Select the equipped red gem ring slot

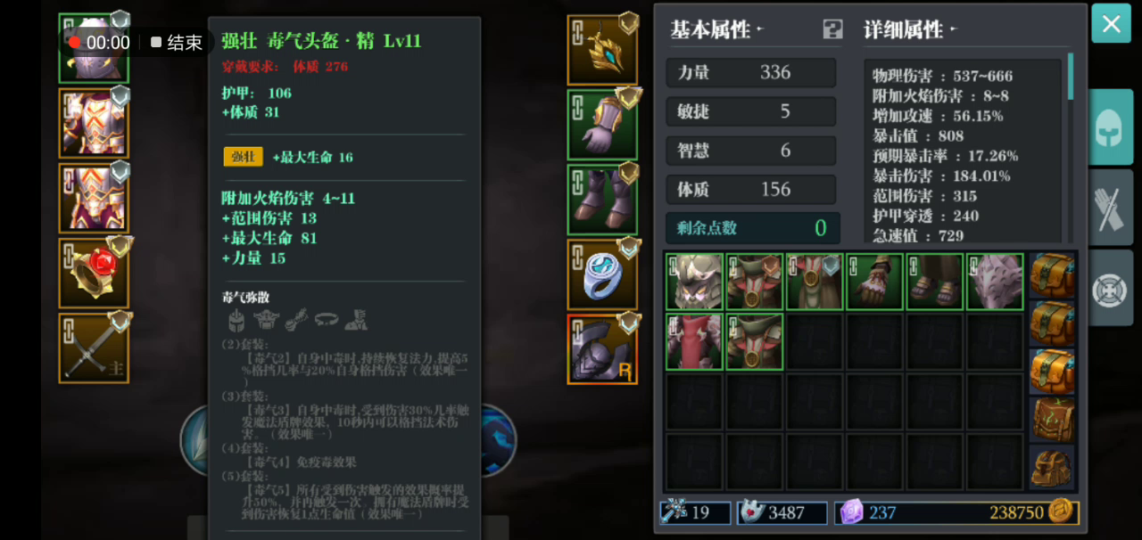pyautogui.click(x=94, y=274)
